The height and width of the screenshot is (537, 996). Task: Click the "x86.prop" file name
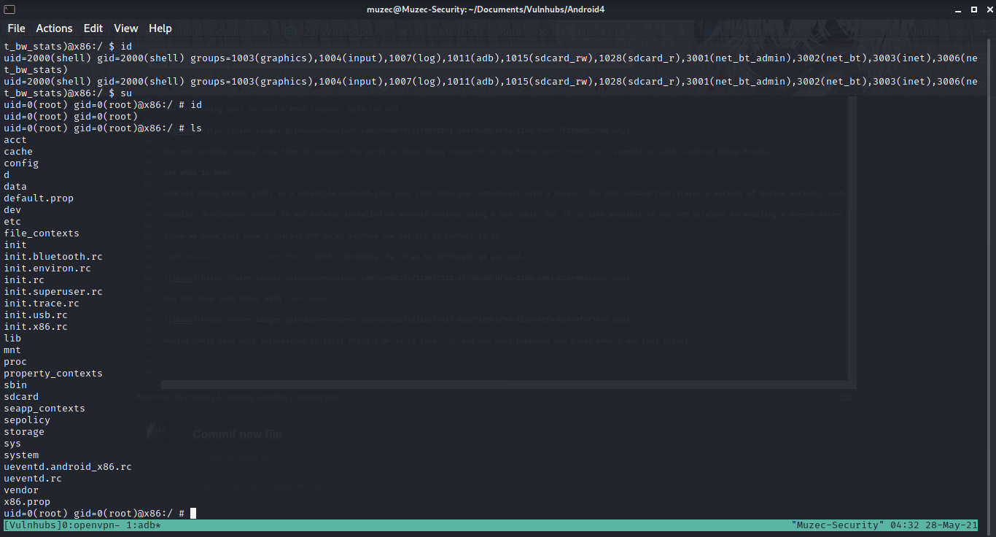tap(27, 502)
